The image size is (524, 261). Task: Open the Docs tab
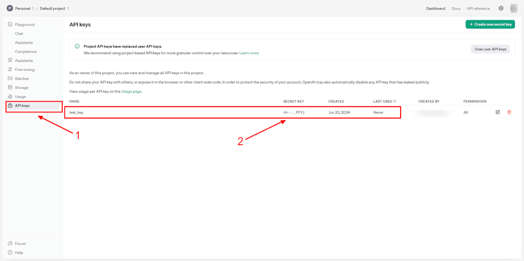pyautogui.click(x=456, y=9)
